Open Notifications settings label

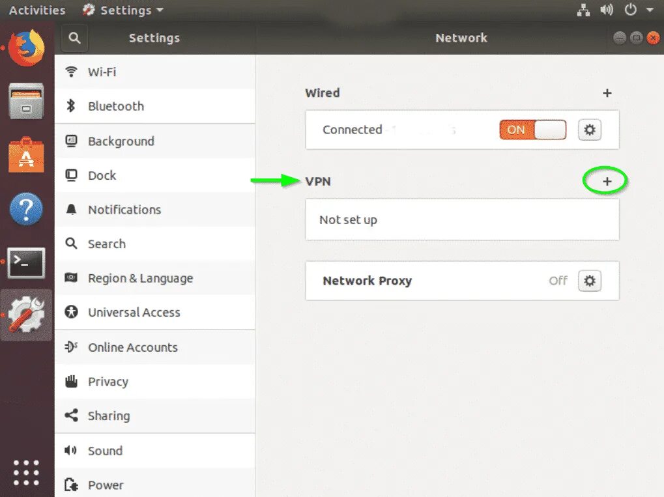coord(124,210)
